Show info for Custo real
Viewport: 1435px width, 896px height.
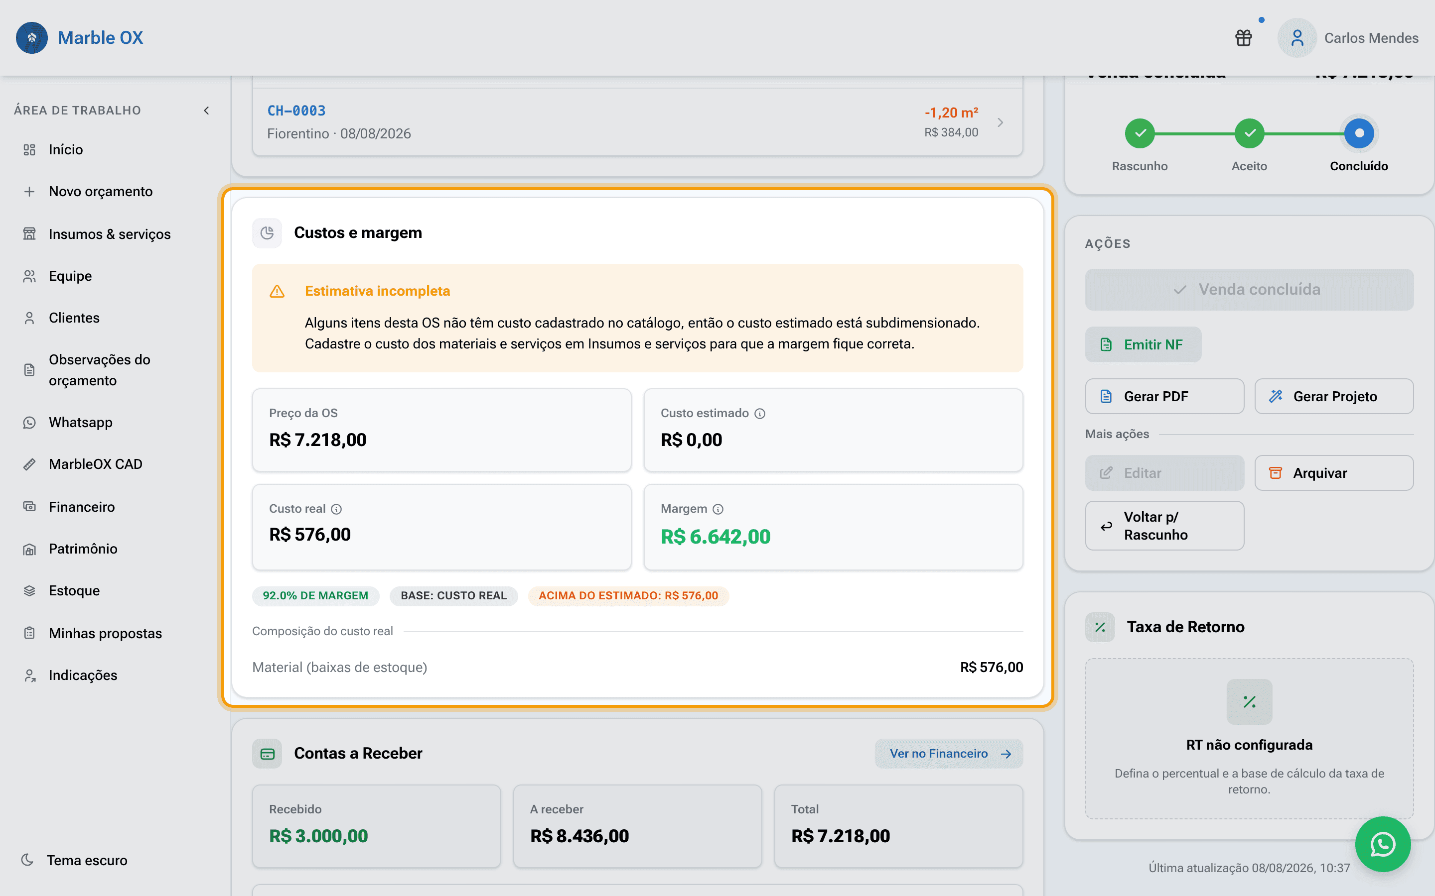[336, 509]
